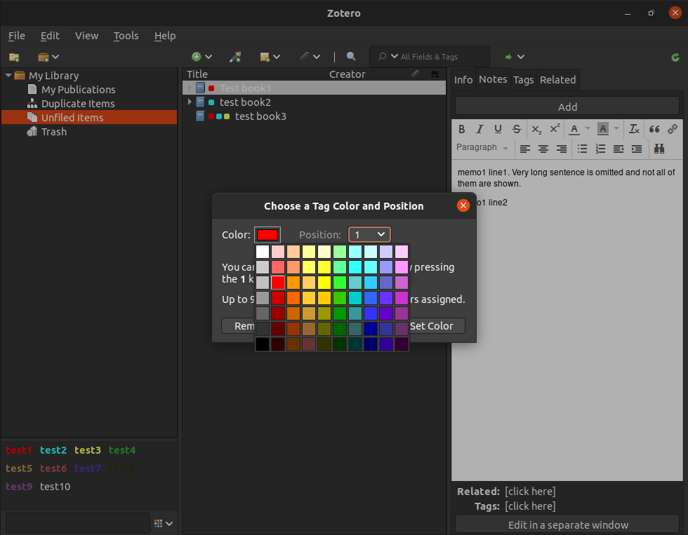Switch to the Related tab
688x535 pixels.
[x=557, y=80]
